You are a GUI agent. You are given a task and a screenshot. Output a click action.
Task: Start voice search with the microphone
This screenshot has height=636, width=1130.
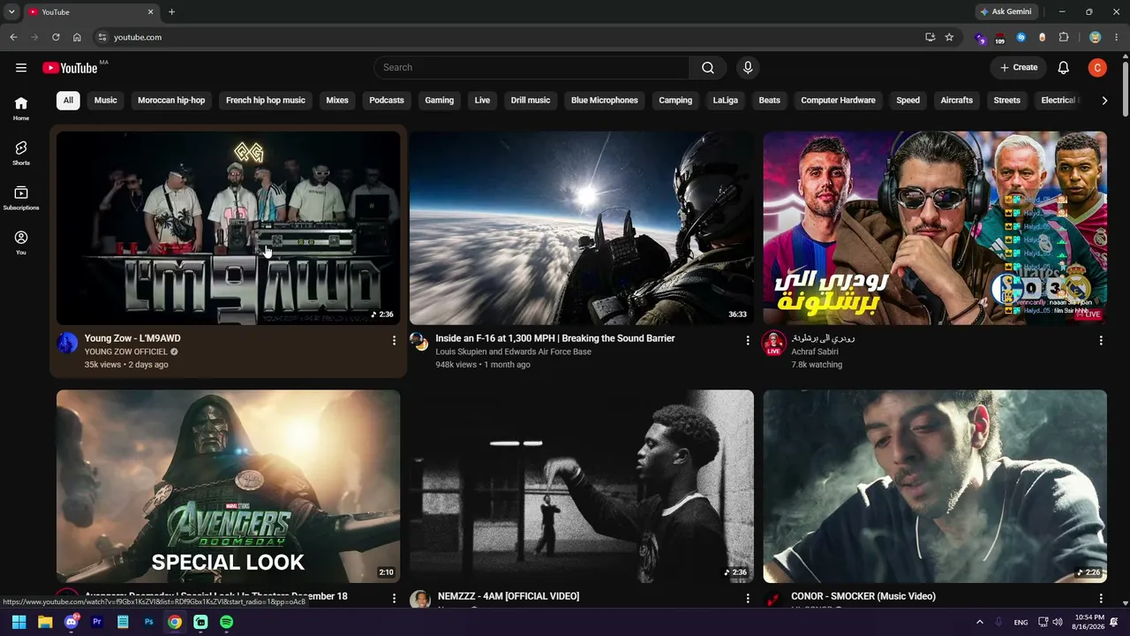click(x=748, y=68)
